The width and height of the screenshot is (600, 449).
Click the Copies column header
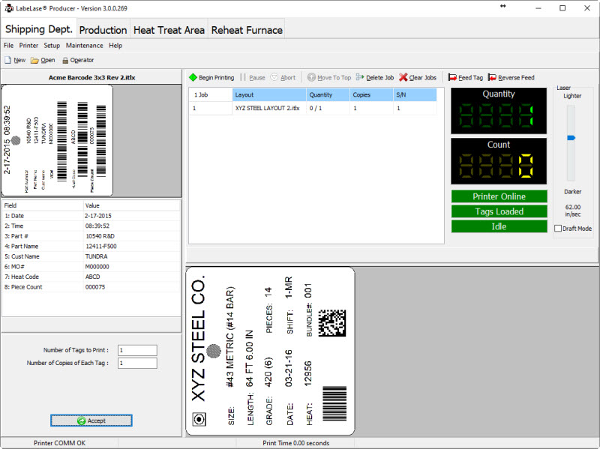371,95
